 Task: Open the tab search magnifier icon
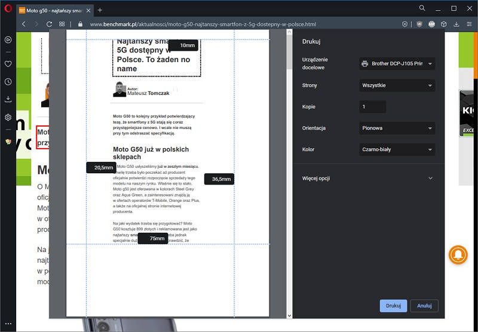(422, 8)
